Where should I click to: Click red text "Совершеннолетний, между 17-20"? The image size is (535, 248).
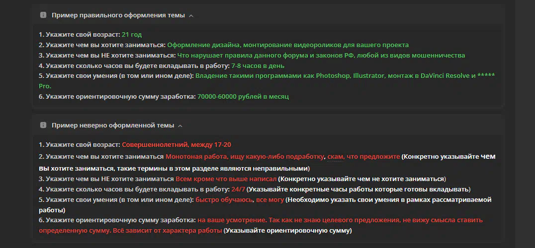coord(177,144)
